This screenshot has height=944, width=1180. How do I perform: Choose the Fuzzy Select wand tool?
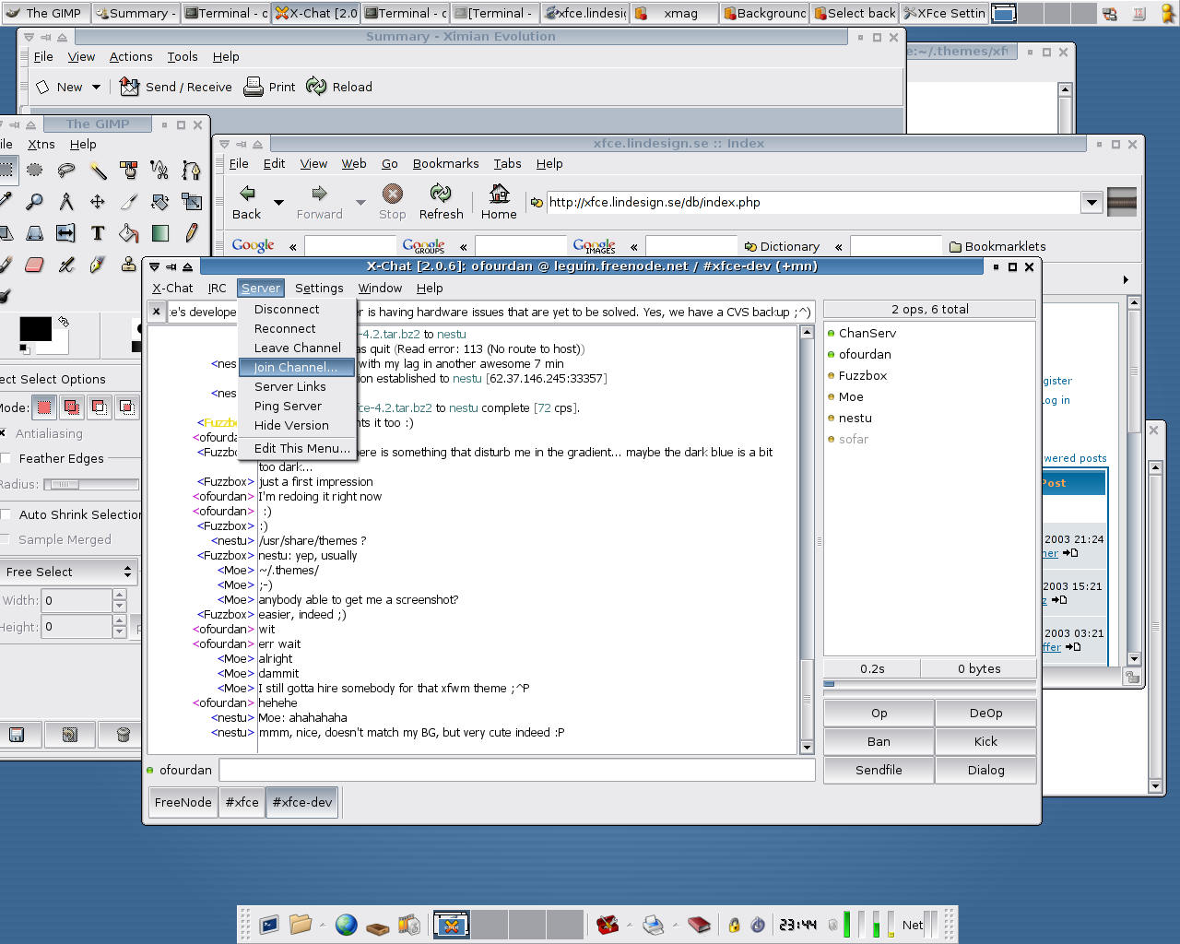pyautogui.click(x=98, y=171)
